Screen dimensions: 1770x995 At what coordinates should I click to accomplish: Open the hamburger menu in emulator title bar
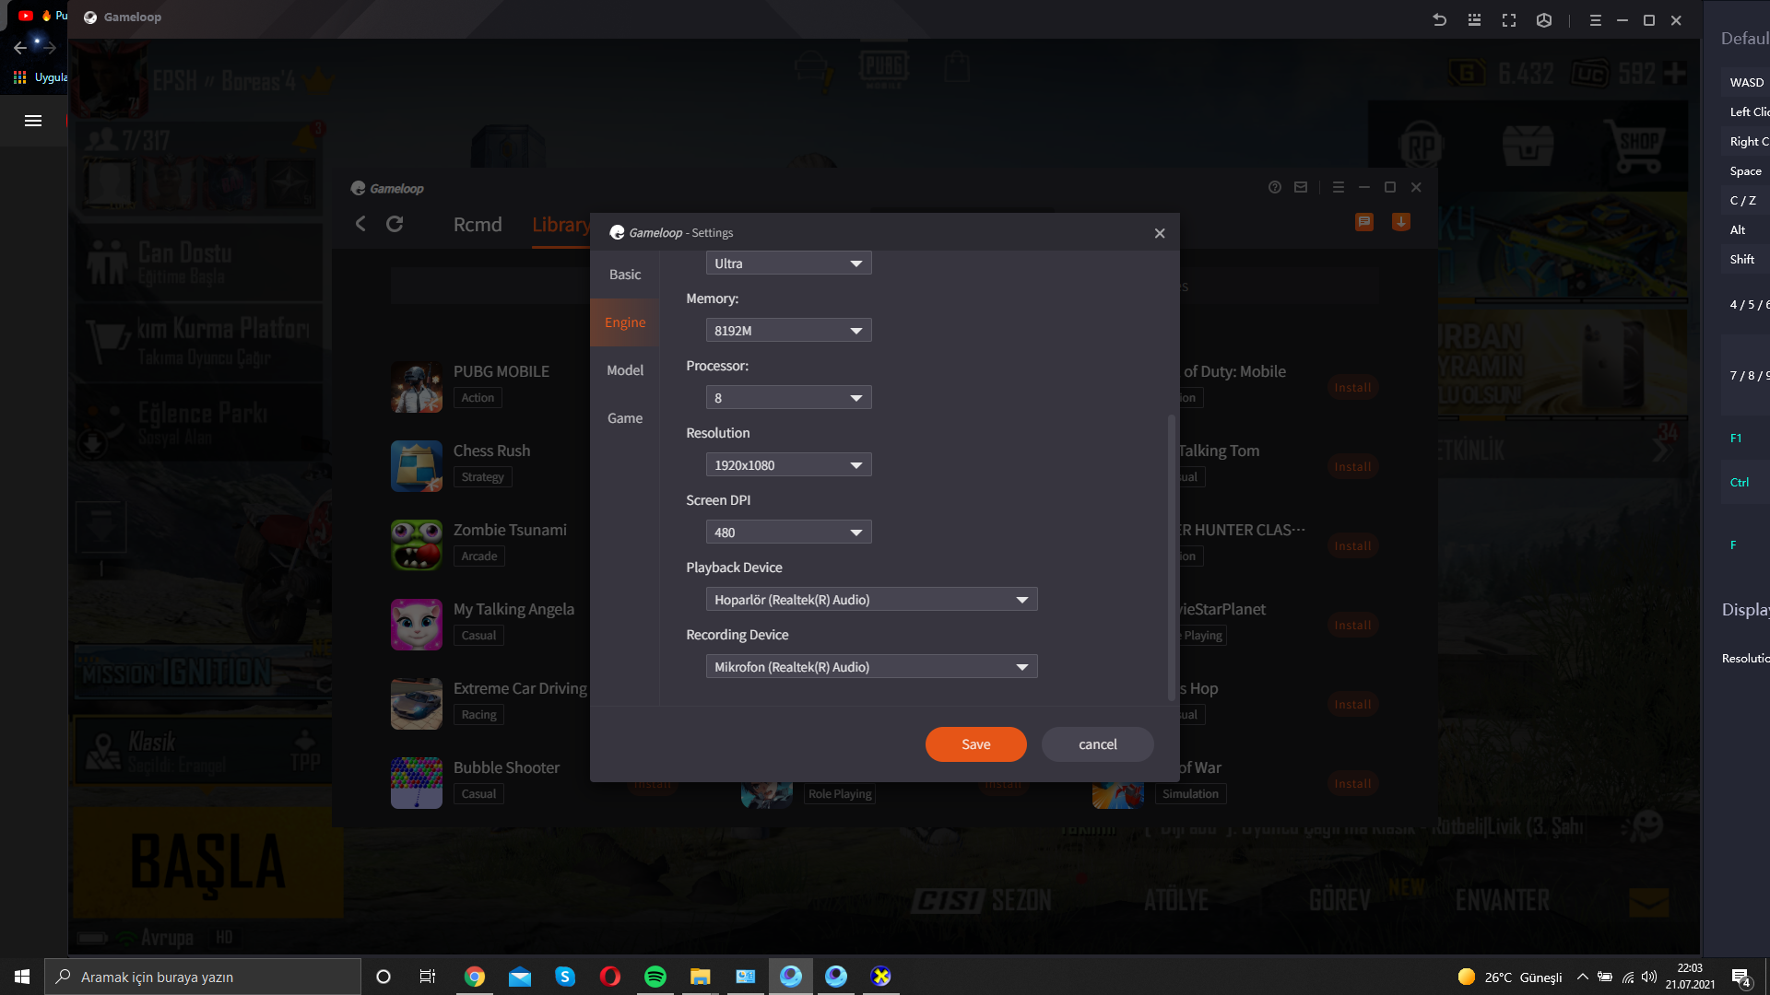[x=1595, y=20]
